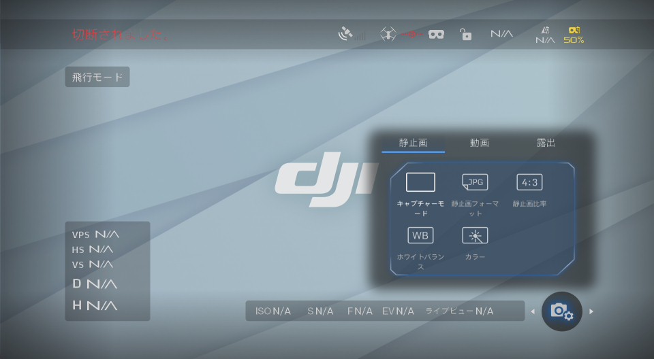Click the aircraft battery N/A indicator
Screen dimensions: 654x359
pyautogui.click(x=545, y=35)
